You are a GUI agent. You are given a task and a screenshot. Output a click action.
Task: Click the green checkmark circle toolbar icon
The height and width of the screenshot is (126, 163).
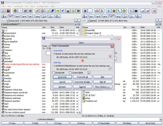click(x=124, y=11)
